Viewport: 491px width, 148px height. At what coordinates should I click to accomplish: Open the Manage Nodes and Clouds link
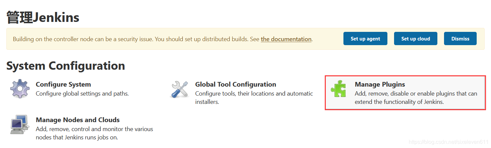pyautogui.click(x=78, y=120)
